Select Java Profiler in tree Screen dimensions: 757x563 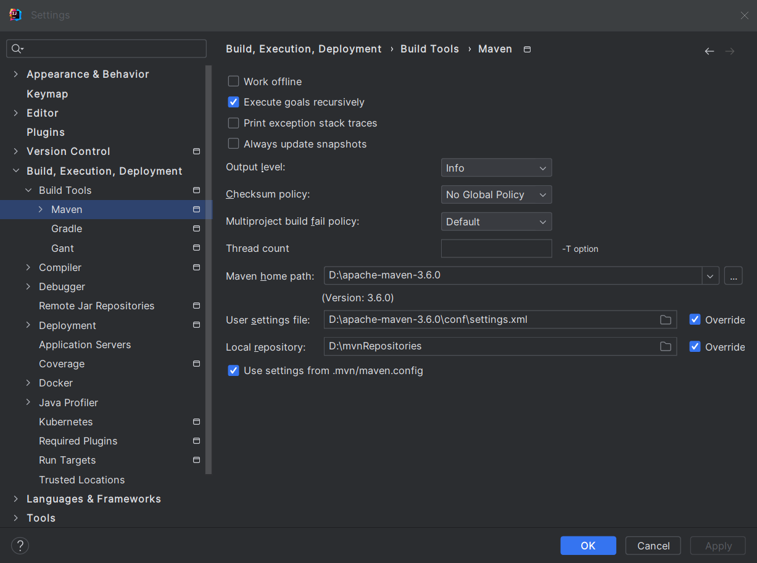pyautogui.click(x=68, y=402)
